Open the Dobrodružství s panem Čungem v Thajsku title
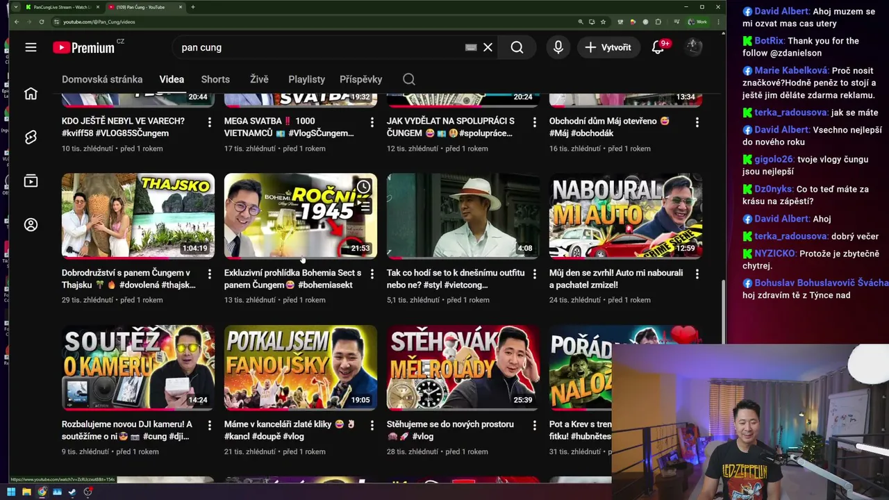889x500 pixels. 128,278
